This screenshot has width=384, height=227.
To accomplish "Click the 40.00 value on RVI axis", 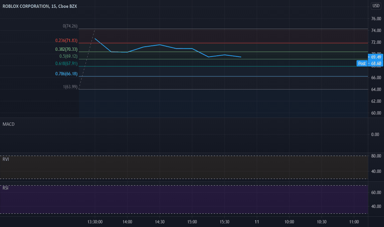I will (x=376, y=171).
